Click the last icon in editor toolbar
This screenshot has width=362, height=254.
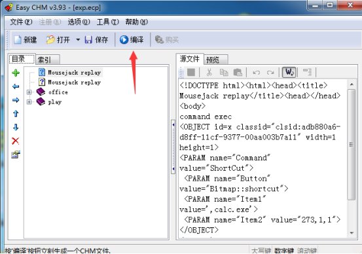click(x=307, y=72)
